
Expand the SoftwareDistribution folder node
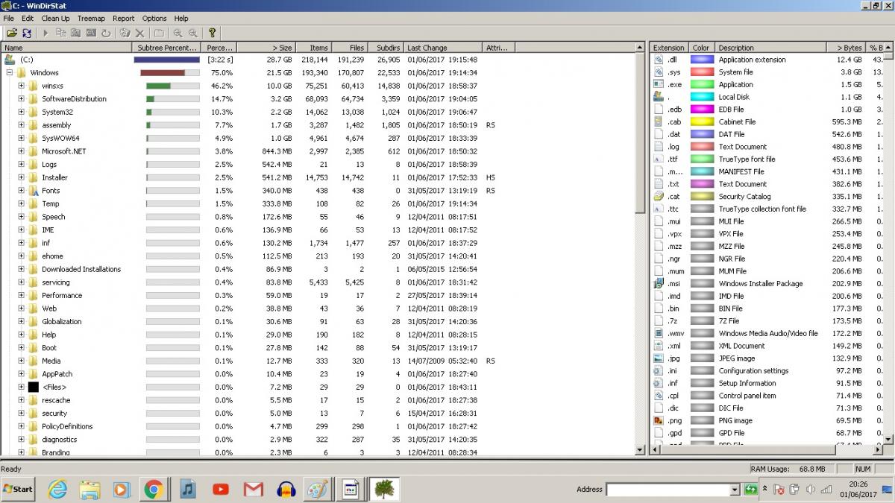pyautogui.click(x=22, y=99)
